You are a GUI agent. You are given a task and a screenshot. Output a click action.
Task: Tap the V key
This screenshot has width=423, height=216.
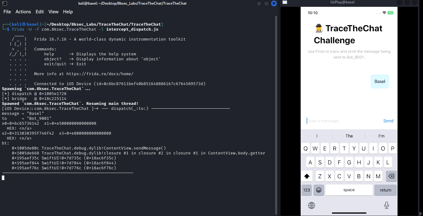[x=349, y=176]
